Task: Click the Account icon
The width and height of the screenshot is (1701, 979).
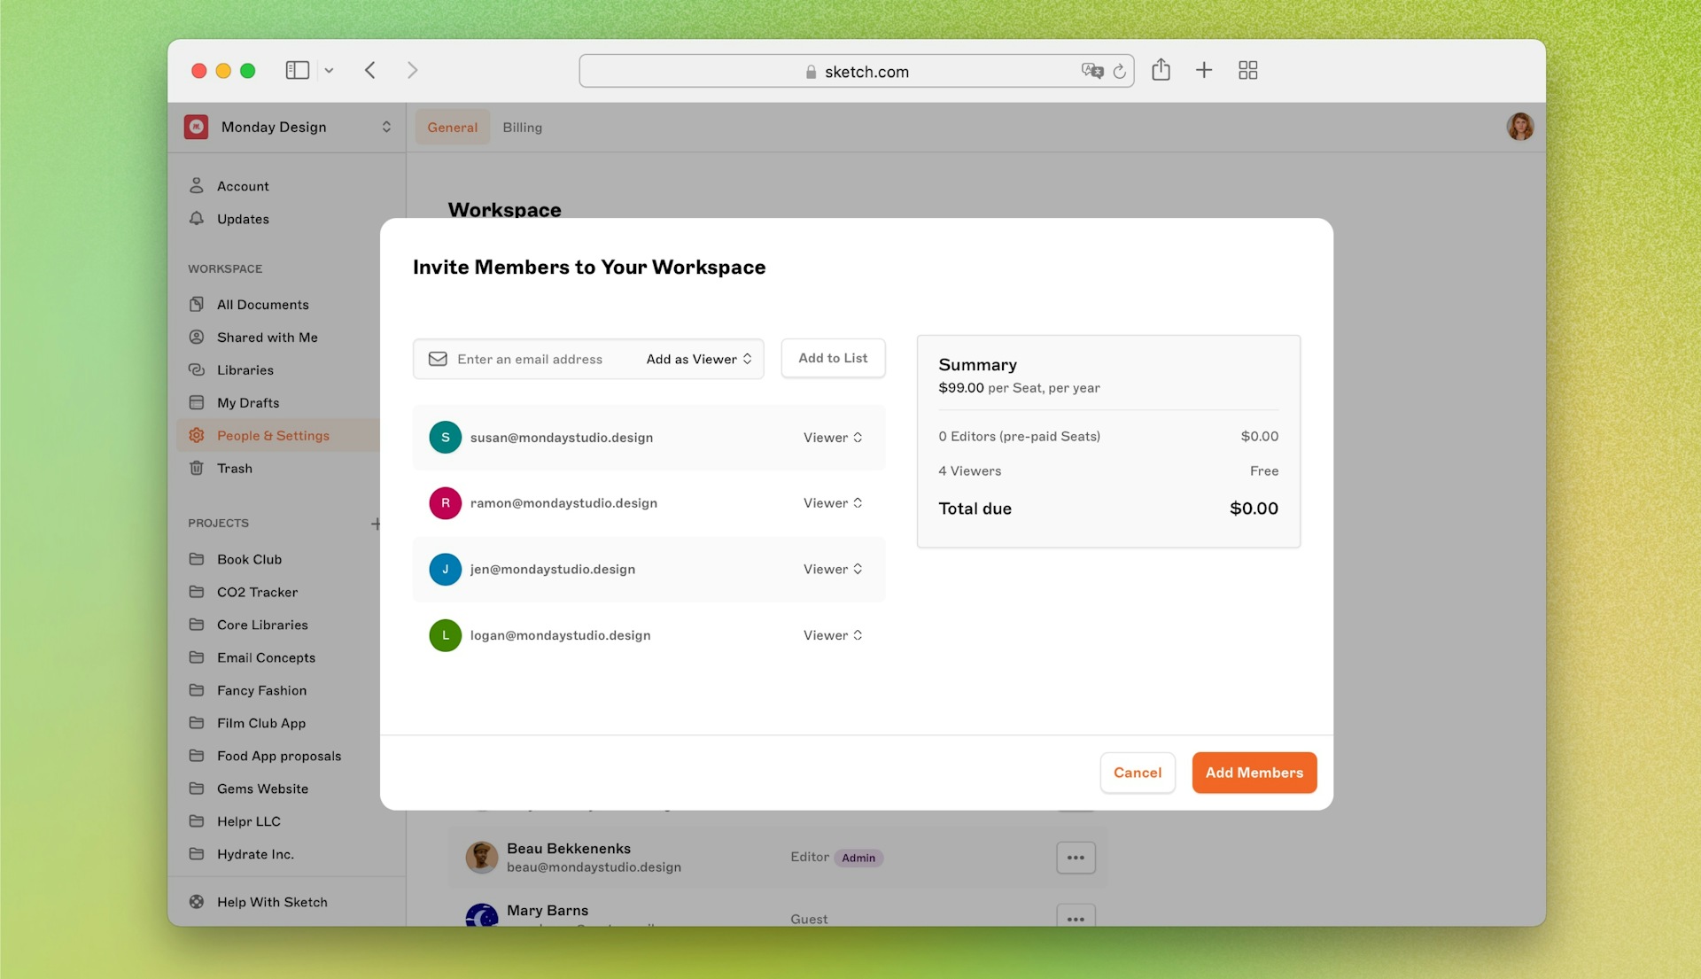Action: click(198, 186)
